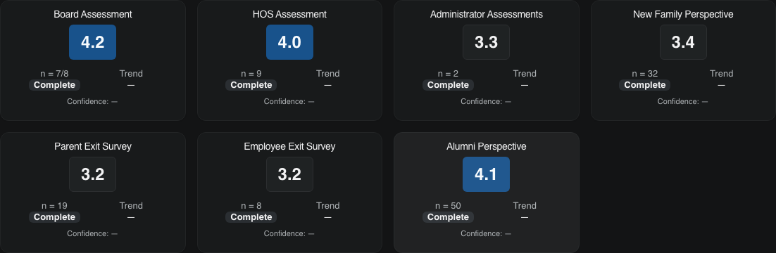Click the Trend label in HOS Assessment card

pyautogui.click(x=328, y=74)
